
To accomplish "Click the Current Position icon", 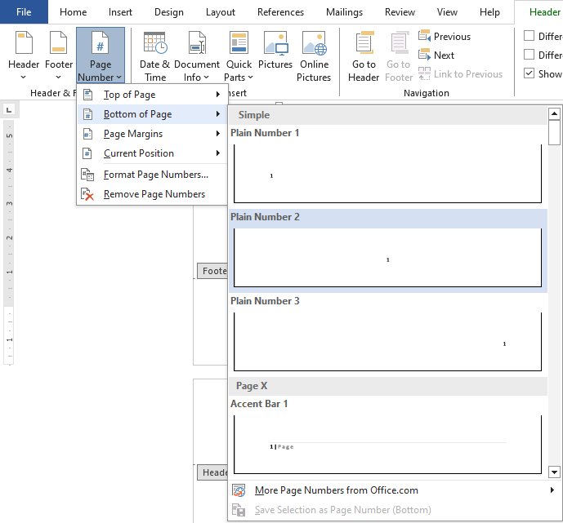I will click(x=88, y=153).
